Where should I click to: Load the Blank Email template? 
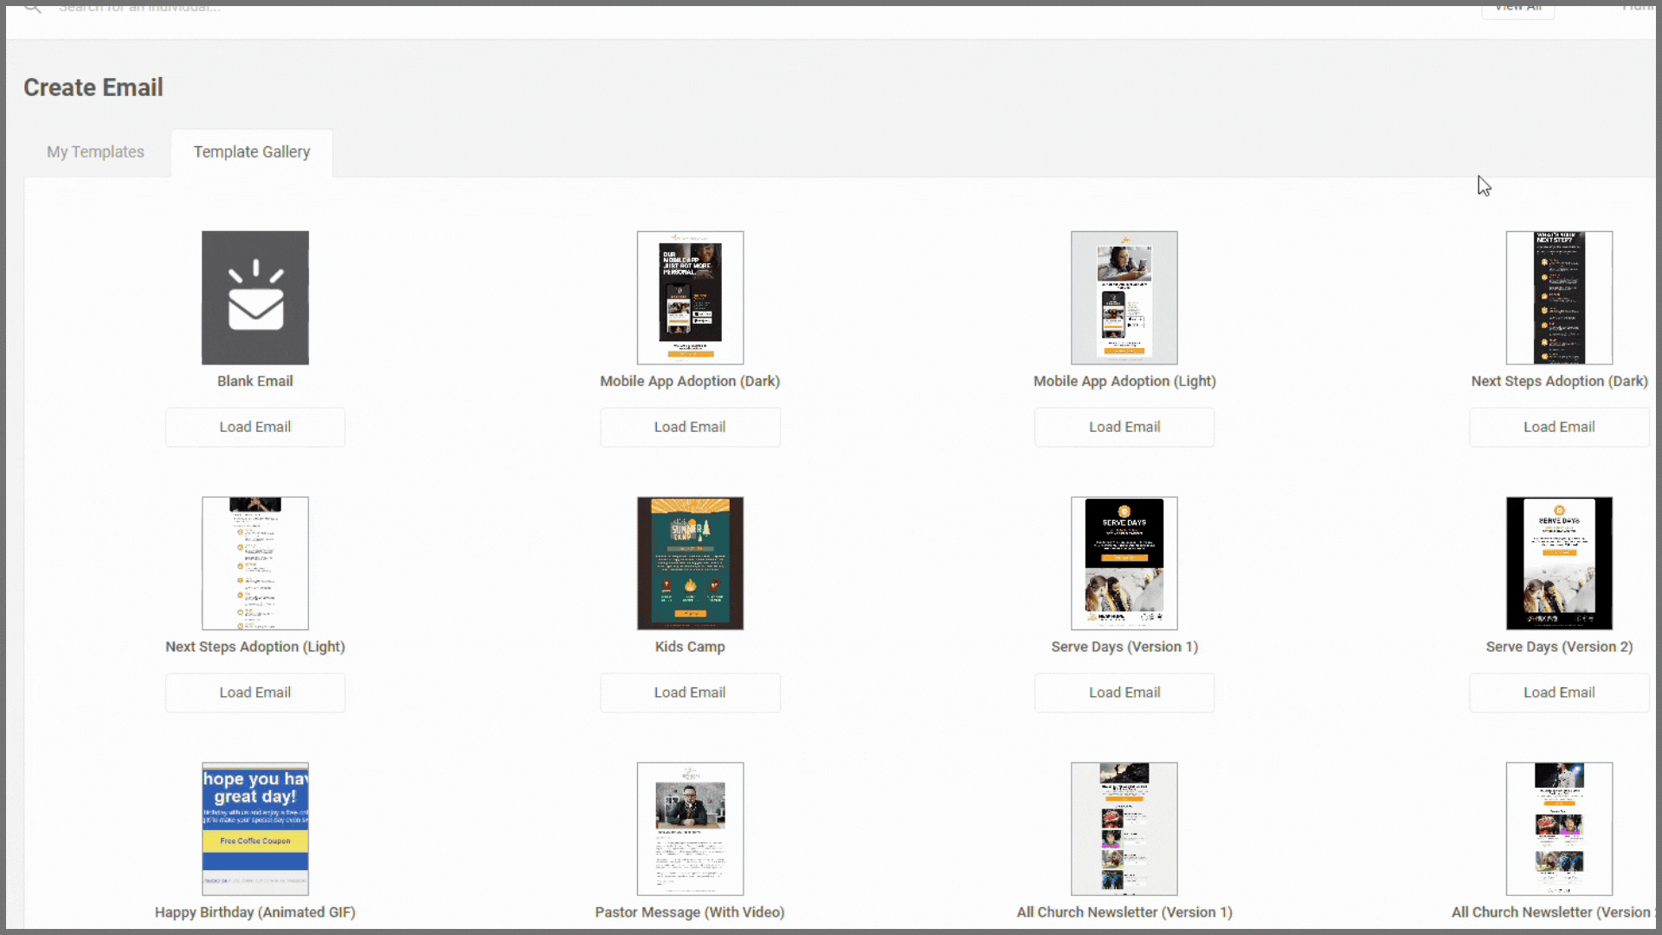[254, 427]
